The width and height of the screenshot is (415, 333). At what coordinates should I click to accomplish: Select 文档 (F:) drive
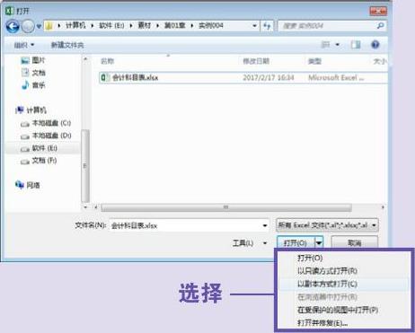click(39, 161)
